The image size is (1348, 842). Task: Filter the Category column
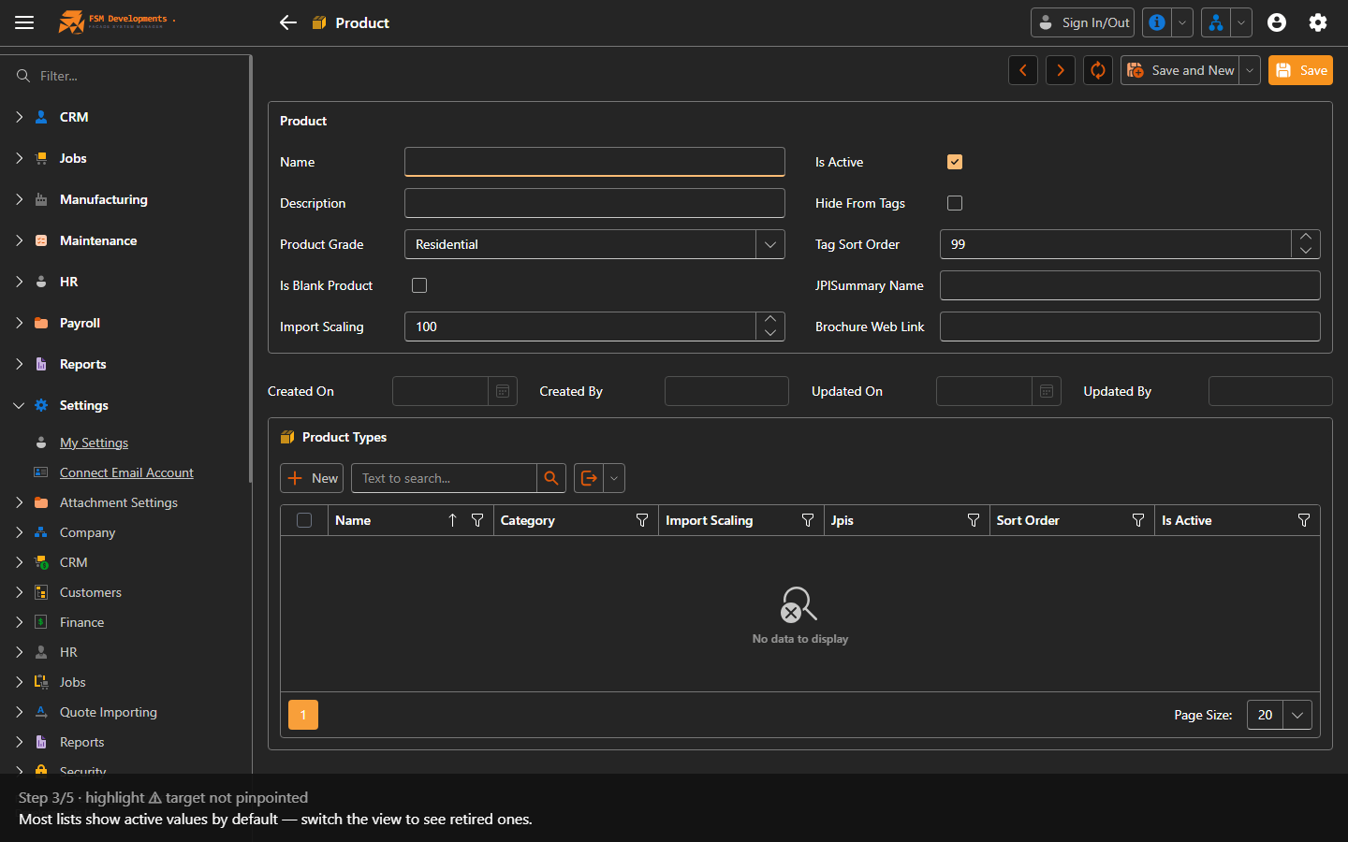pos(642,520)
